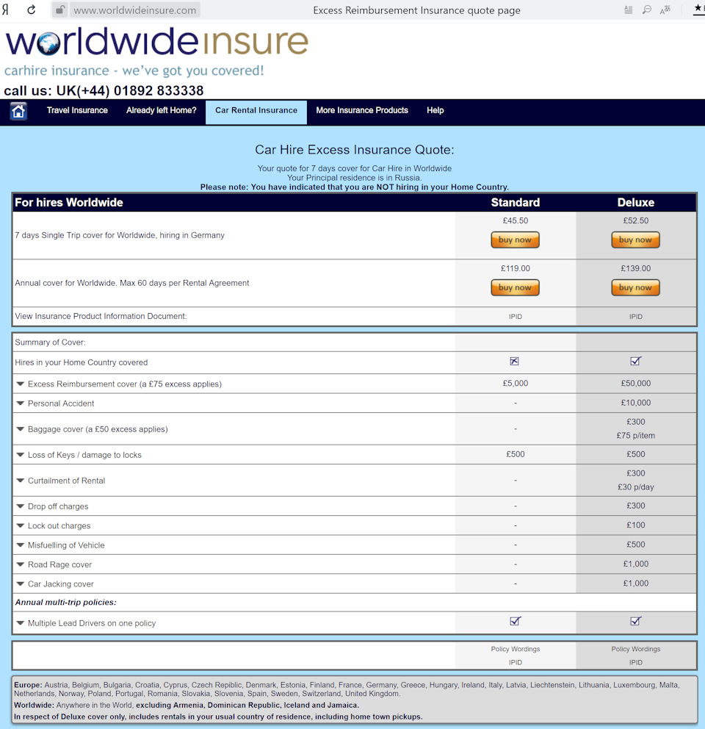This screenshot has height=729, width=705.
Task: Expand Misfuelling of Vehicle row
Action: pyautogui.click(x=20, y=545)
